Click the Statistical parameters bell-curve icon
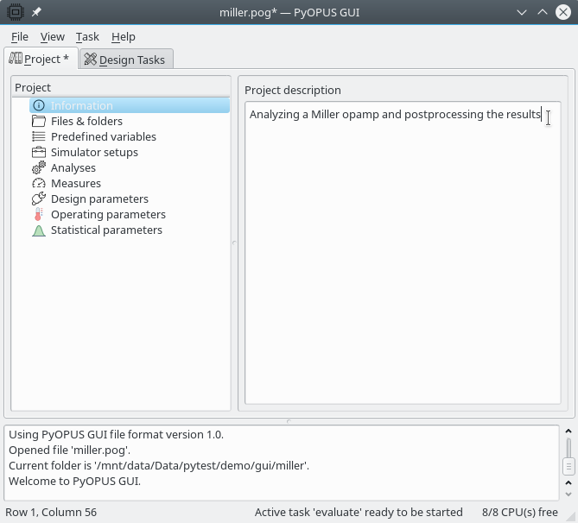The width and height of the screenshot is (578, 523). 38,230
